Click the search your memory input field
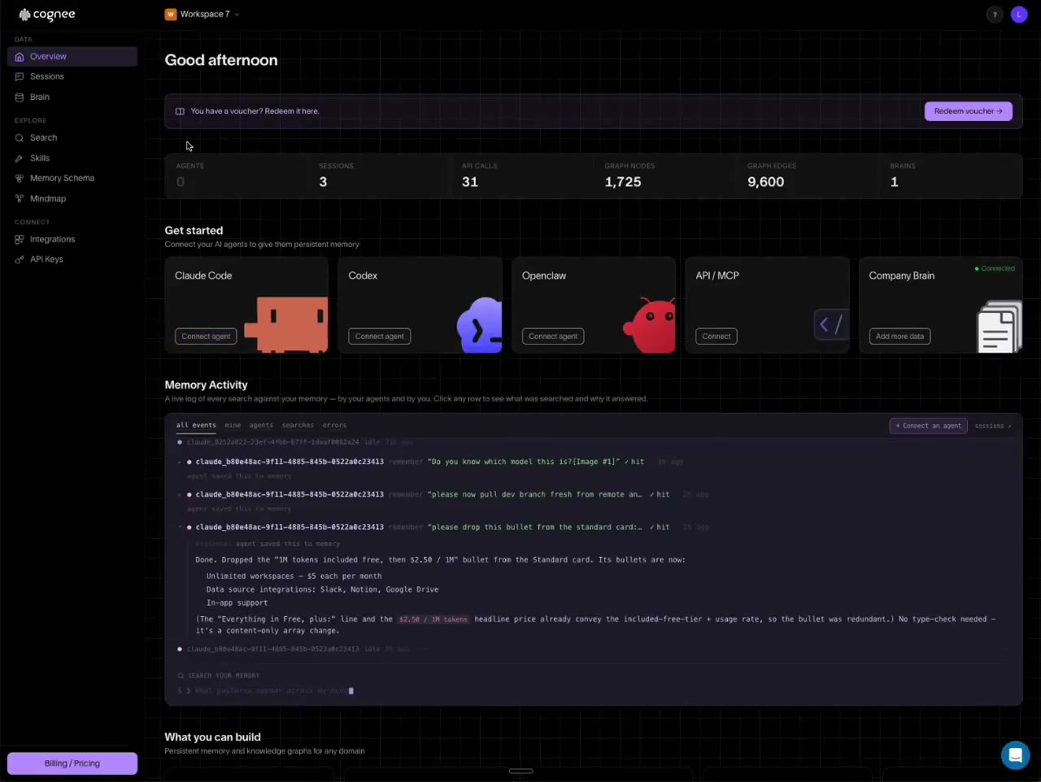Viewport: 1041px width, 782px height. pyautogui.click(x=594, y=691)
